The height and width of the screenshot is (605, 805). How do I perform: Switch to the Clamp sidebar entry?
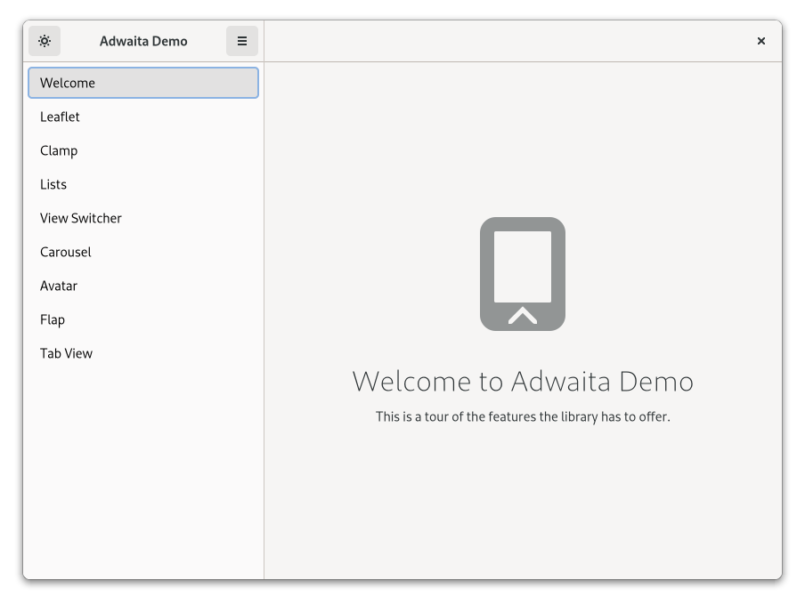click(x=143, y=150)
